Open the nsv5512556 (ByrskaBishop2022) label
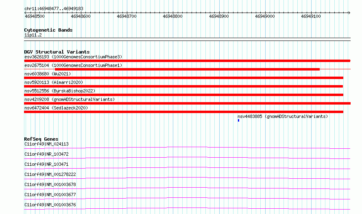362x214 pixels. (x=60, y=91)
